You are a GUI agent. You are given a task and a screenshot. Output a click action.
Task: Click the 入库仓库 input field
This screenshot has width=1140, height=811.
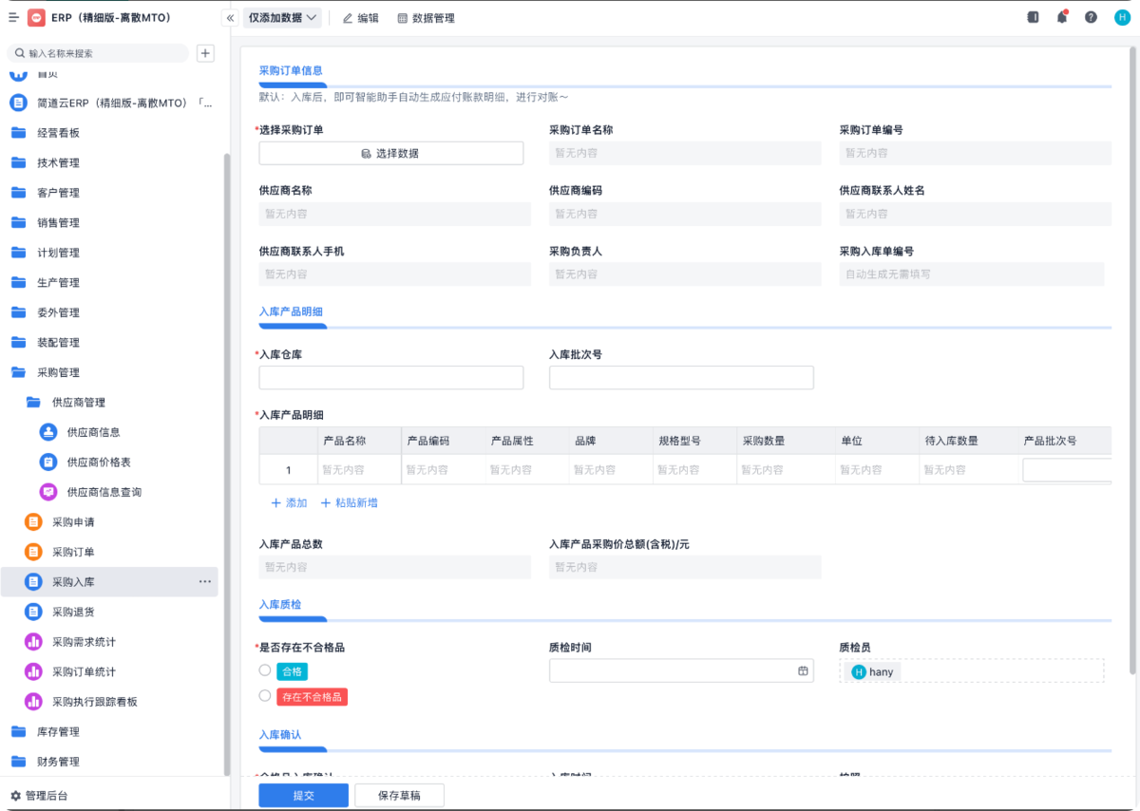390,378
